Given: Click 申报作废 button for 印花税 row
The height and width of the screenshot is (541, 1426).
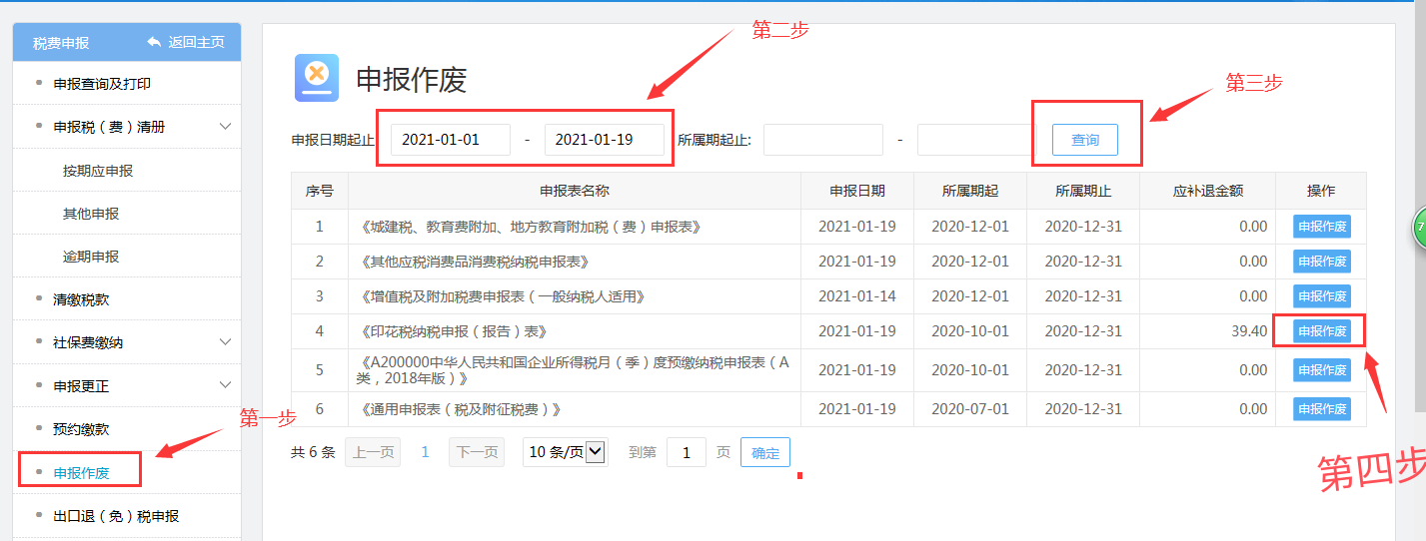Looking at the screenshot, I should click(x=1321, y=331).
